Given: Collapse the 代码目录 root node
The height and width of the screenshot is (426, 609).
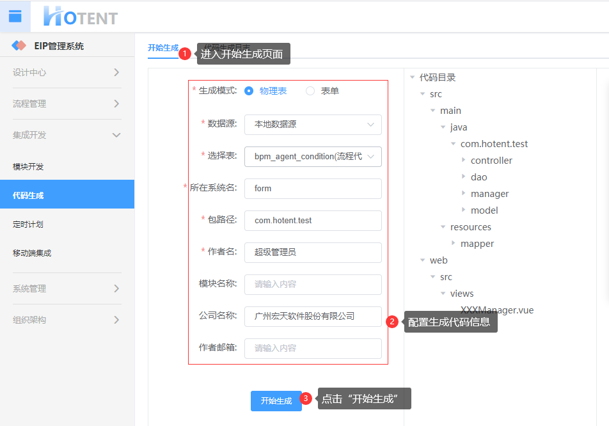Looking at the screenshot, I should pyautogui.click(x=413, y=77).
